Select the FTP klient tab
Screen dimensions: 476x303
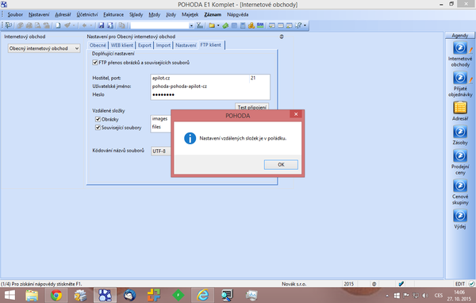point(211,45)
